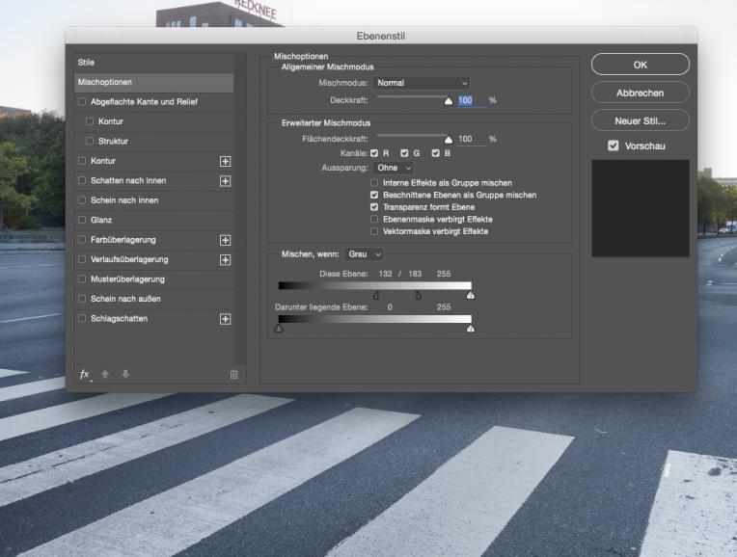
Task: Click Diese Ebene left split handle at 132
Action: click(x=376, y=296)
